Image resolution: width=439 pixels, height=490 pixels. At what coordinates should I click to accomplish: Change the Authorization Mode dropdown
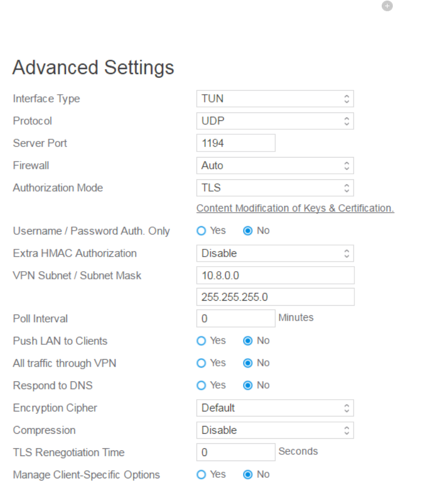[x=275, y=188]
